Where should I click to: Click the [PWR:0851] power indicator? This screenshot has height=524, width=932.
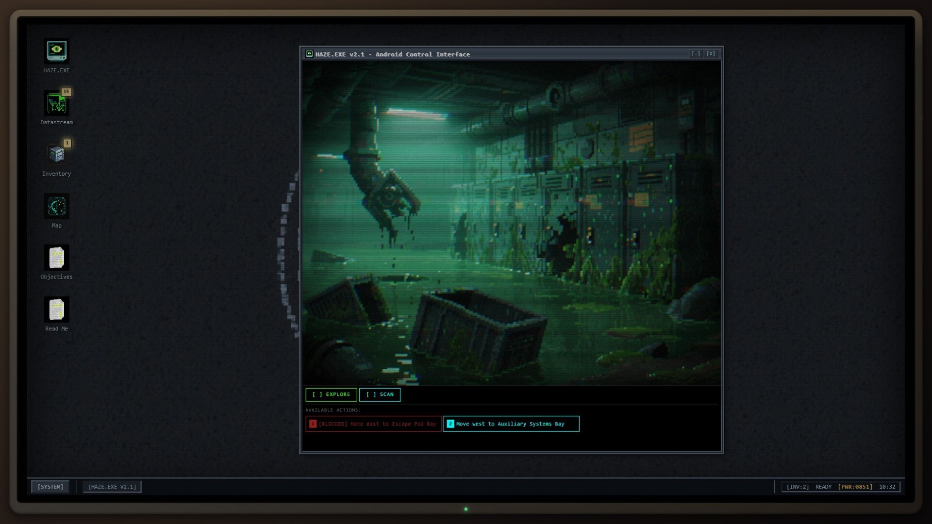[x=857, y=487]
